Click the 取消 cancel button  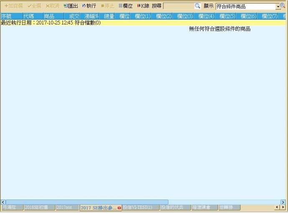[53, 6]
